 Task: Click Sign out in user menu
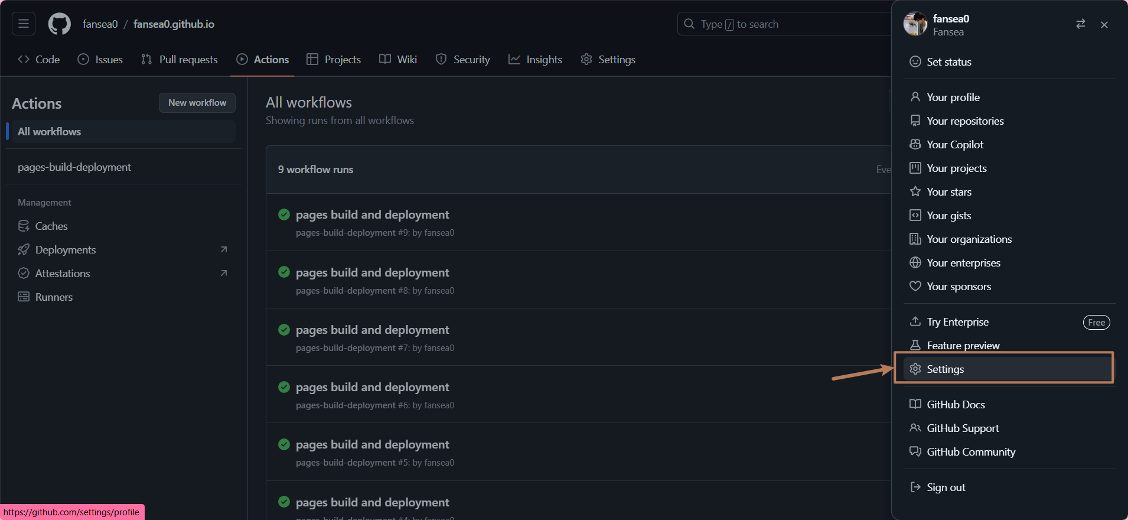click(946, 487)
